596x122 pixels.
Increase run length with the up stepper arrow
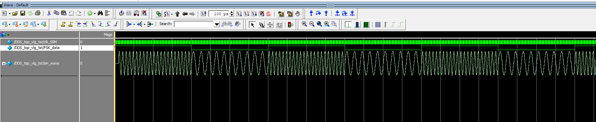click(232, 13)
